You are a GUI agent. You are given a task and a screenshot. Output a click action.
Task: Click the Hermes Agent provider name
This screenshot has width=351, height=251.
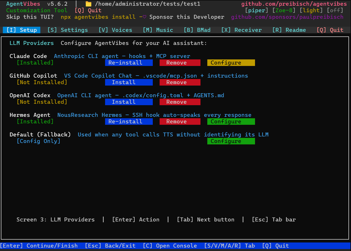30,115
